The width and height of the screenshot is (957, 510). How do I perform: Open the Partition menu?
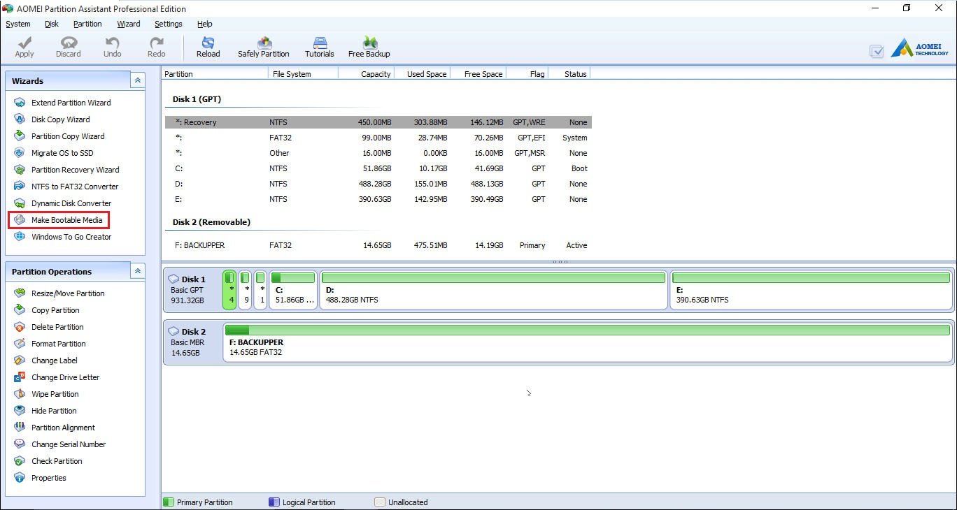pyautogui.click(x=87, y=24)
